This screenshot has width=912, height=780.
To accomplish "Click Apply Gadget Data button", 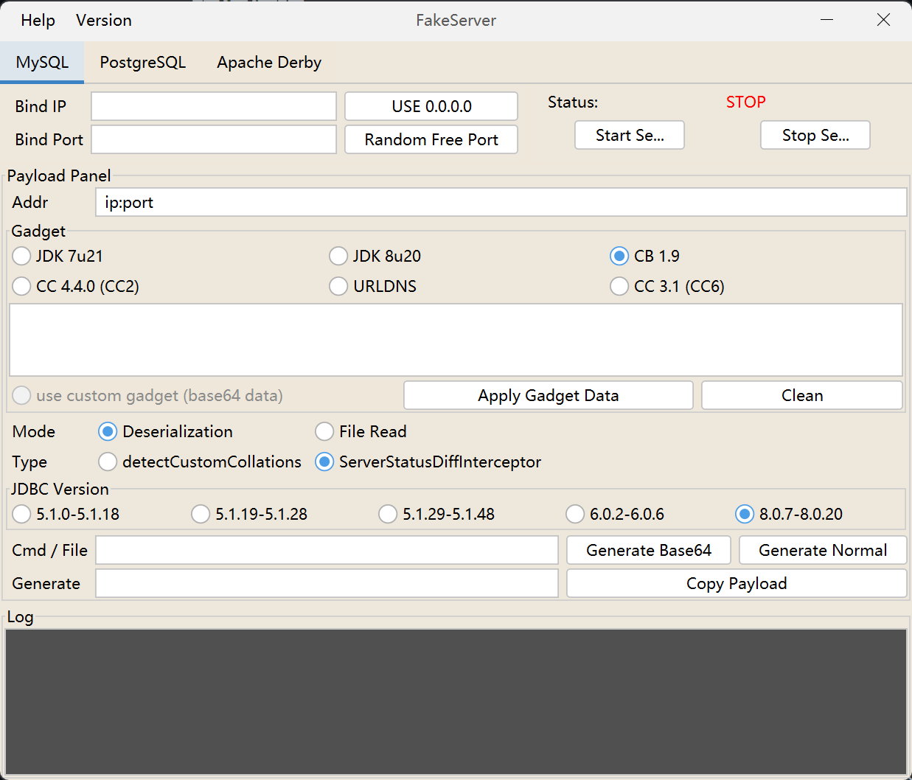I will pos(549,395).
